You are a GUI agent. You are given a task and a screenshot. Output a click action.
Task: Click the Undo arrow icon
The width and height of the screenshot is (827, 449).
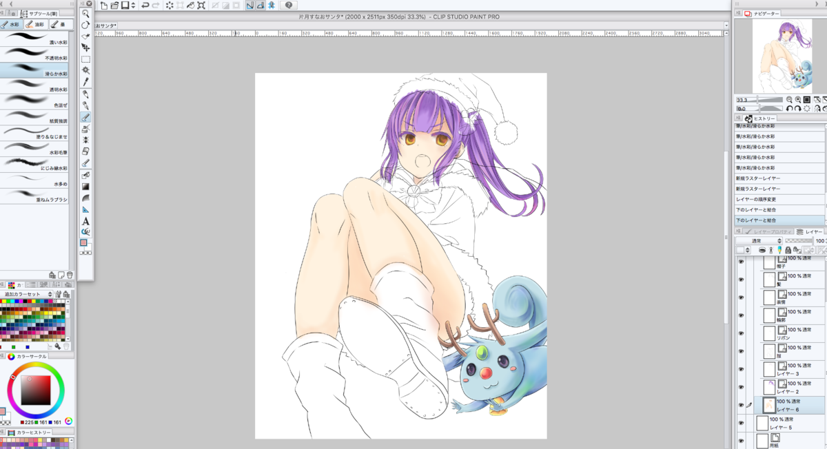pos(145,6)
